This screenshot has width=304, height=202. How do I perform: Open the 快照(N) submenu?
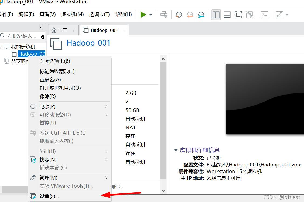[69, 160]
